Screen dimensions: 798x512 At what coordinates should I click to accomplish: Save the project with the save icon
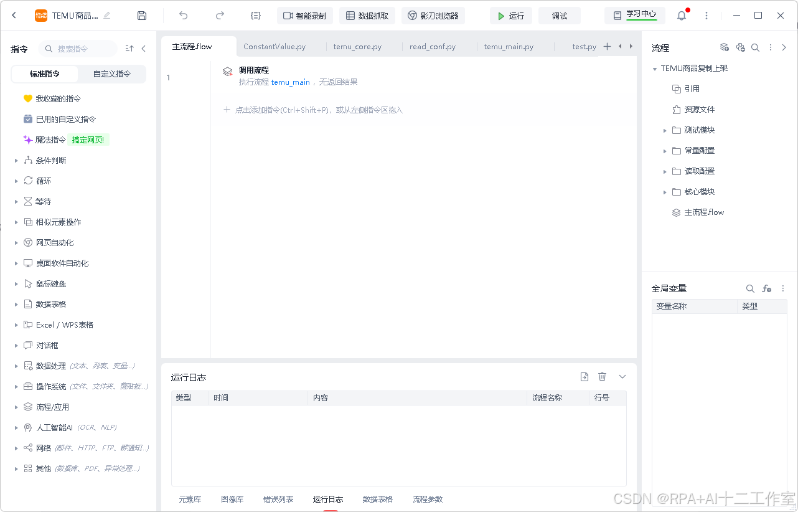[x=141, y=16]
